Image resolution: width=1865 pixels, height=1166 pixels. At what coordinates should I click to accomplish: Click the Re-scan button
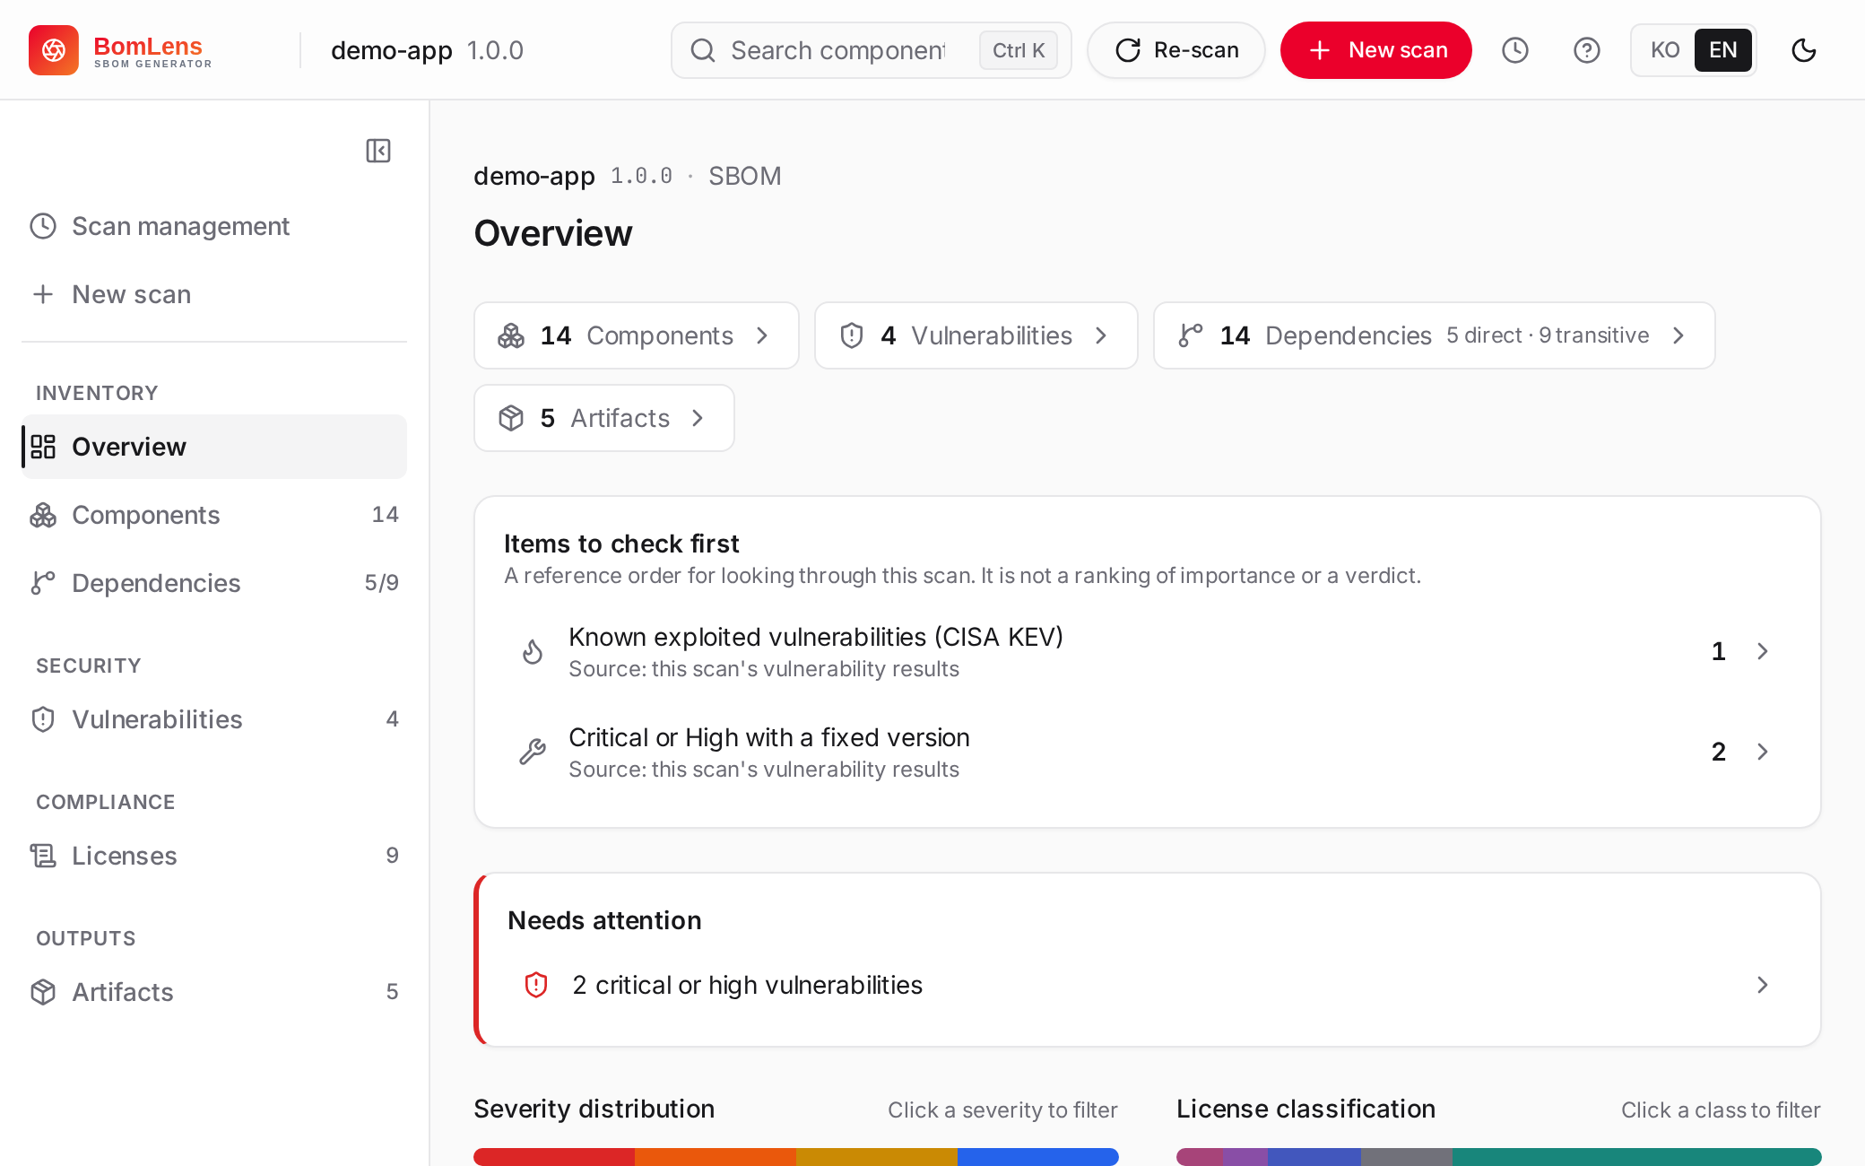point(1176,50)
